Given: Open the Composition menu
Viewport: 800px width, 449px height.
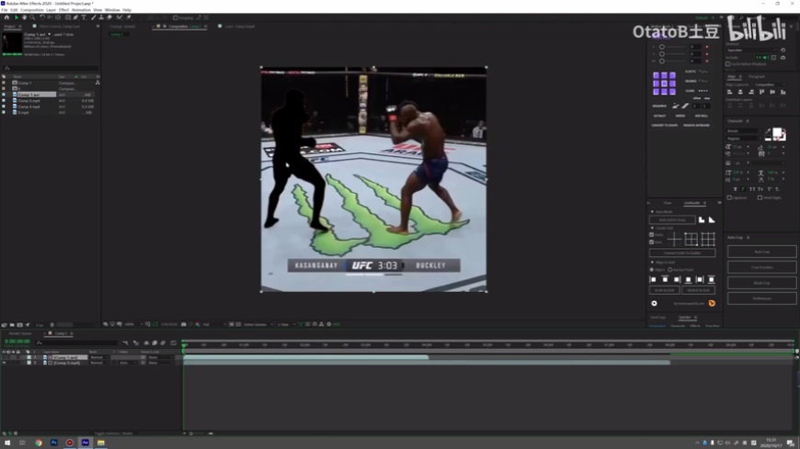Looking at the screenshot, I should 31,10.
